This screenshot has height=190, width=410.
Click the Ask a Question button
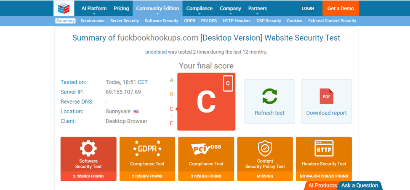click(x=359, y=185)
